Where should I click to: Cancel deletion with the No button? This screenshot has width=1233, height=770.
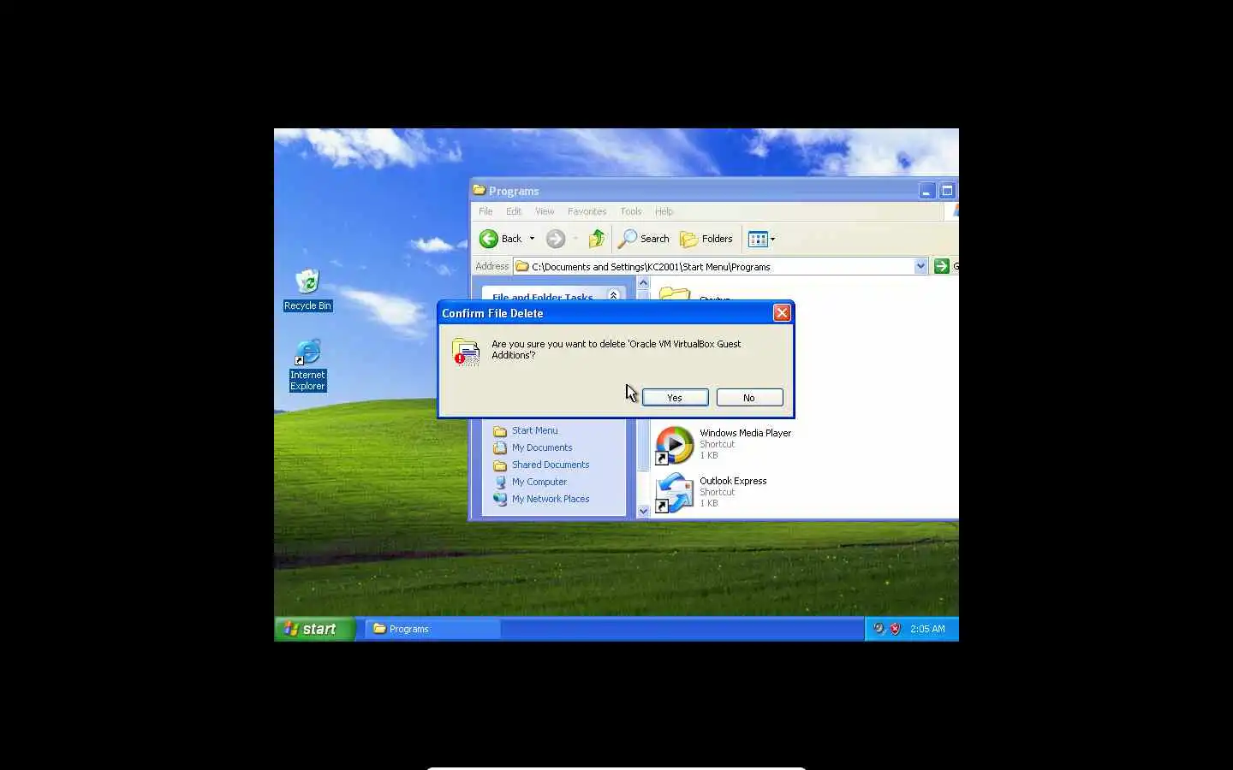[x=749, y=398]
